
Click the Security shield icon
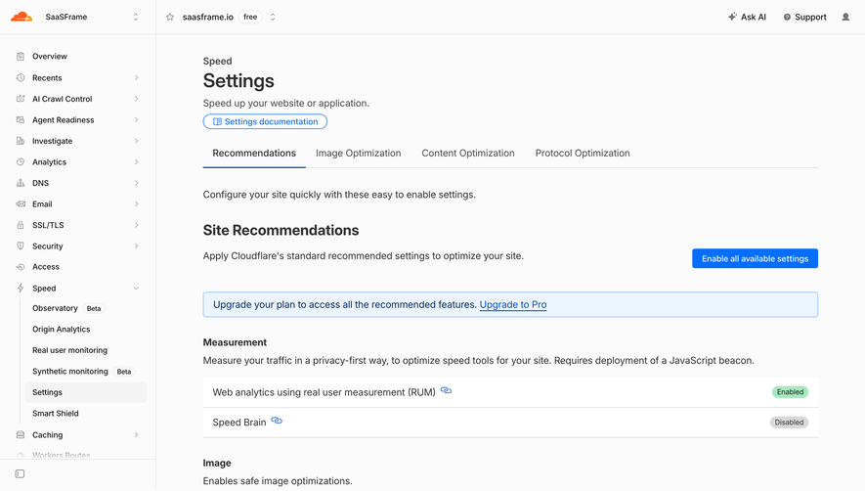(x=21, y=245)
